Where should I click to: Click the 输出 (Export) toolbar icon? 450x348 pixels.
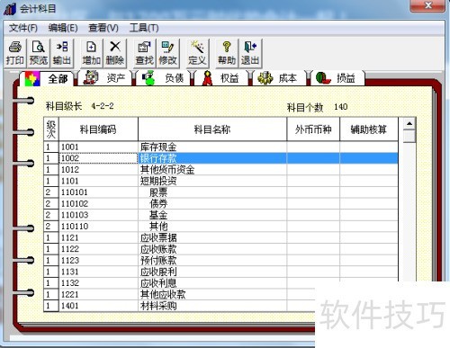click(62, 53)
